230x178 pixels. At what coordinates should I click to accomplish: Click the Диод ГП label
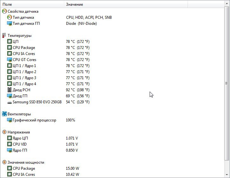click(20, 96)
